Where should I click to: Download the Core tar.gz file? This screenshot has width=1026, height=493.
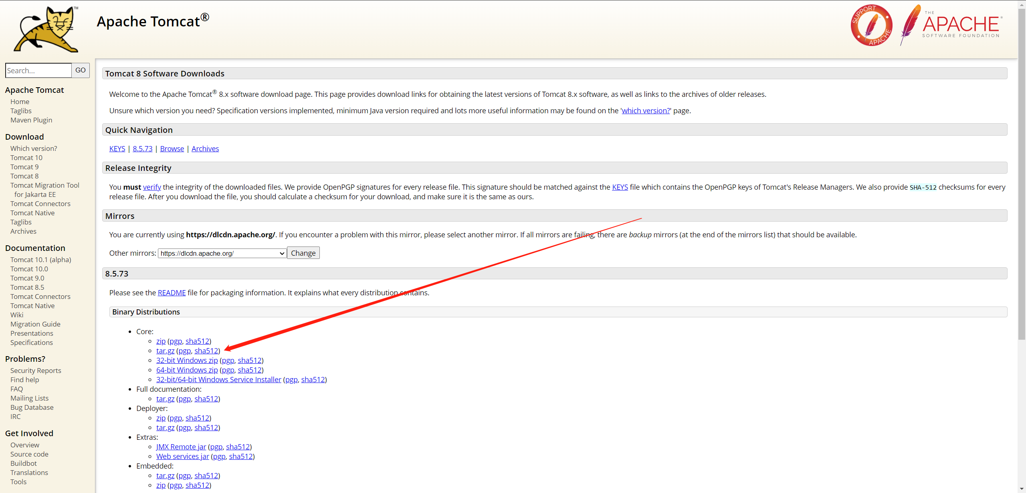165,351
